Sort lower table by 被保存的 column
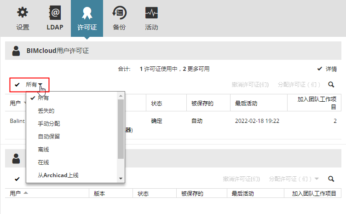Viewport: 346px width, 214px height. (x=192, y=193)
